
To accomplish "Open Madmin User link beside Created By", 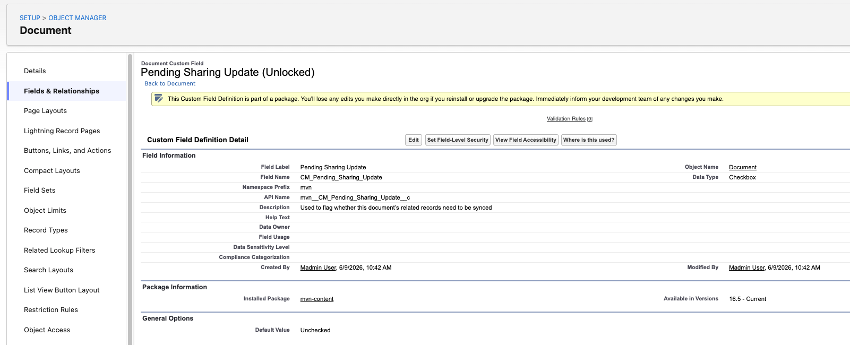I will point(318,268).
